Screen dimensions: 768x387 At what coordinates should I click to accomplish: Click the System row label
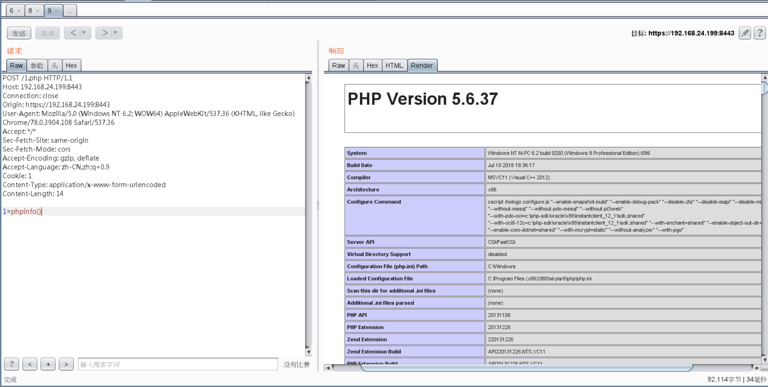[x=357, y=153]
